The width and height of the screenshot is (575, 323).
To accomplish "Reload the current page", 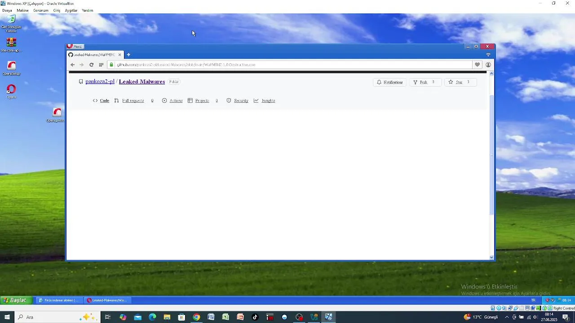I will pyautogui.click(x=91, y=65).
